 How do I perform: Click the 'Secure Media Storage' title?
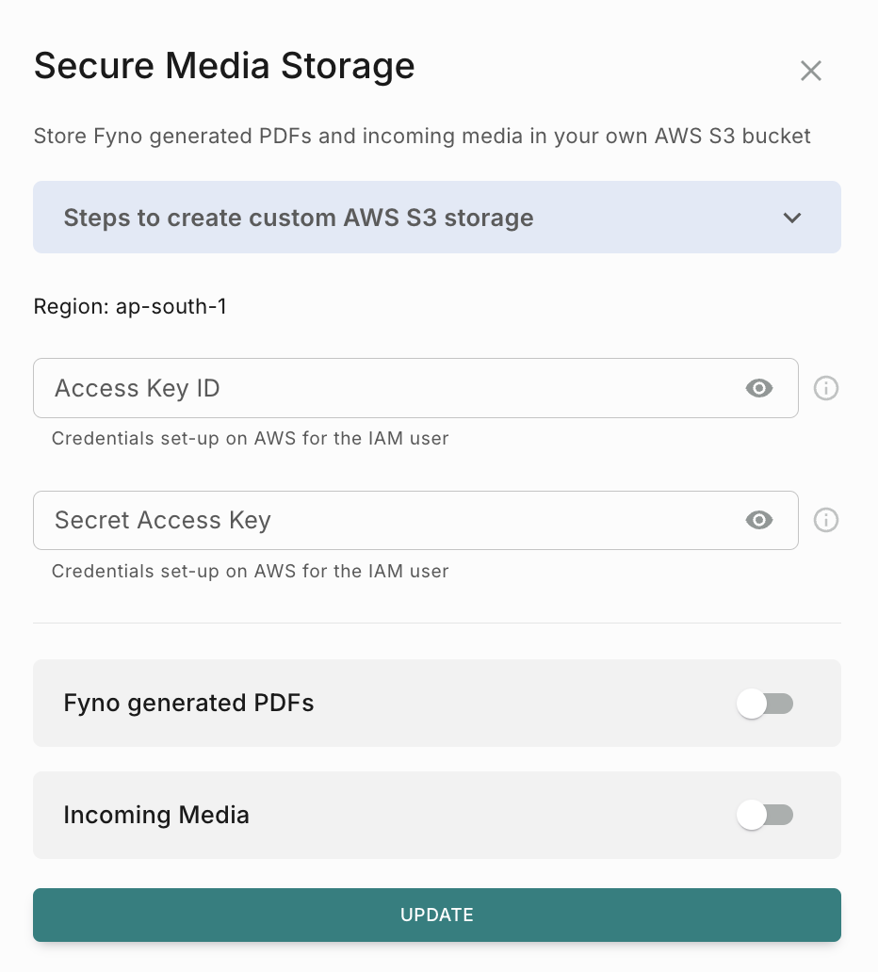point(224,66)
